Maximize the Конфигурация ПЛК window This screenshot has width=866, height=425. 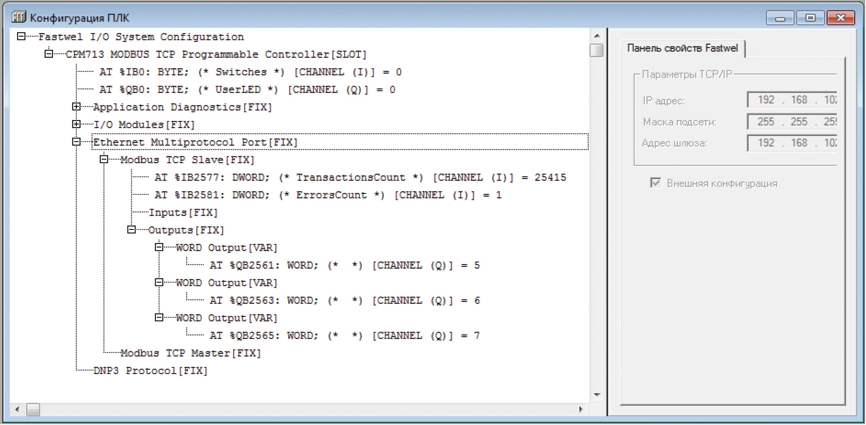[x=811, y=18]
